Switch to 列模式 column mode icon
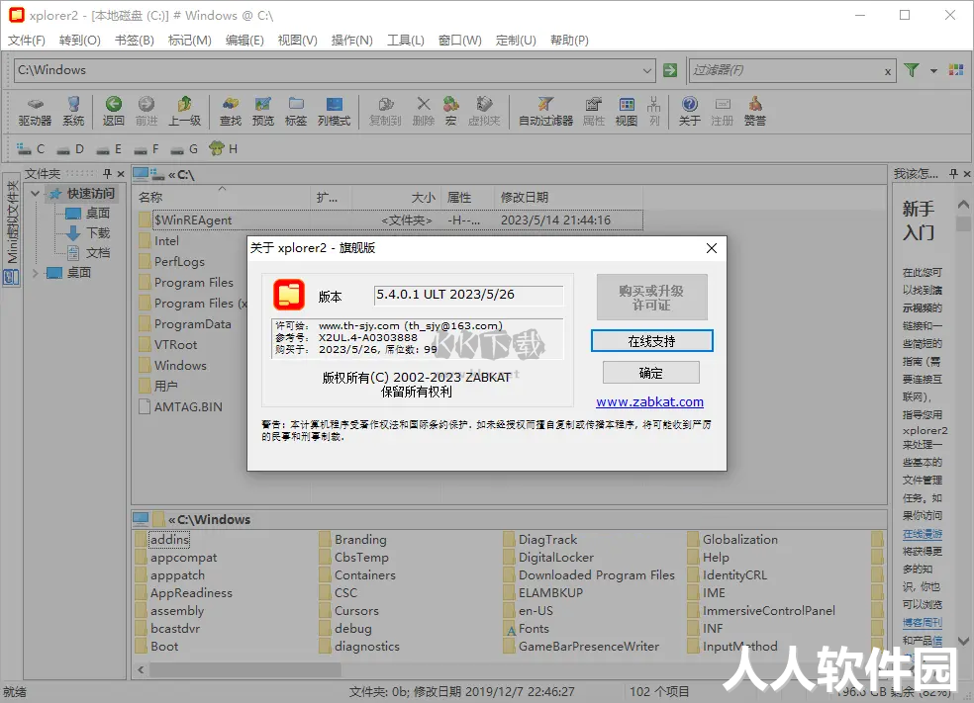Viewport: 974px width, 703px height. [335, 111]
